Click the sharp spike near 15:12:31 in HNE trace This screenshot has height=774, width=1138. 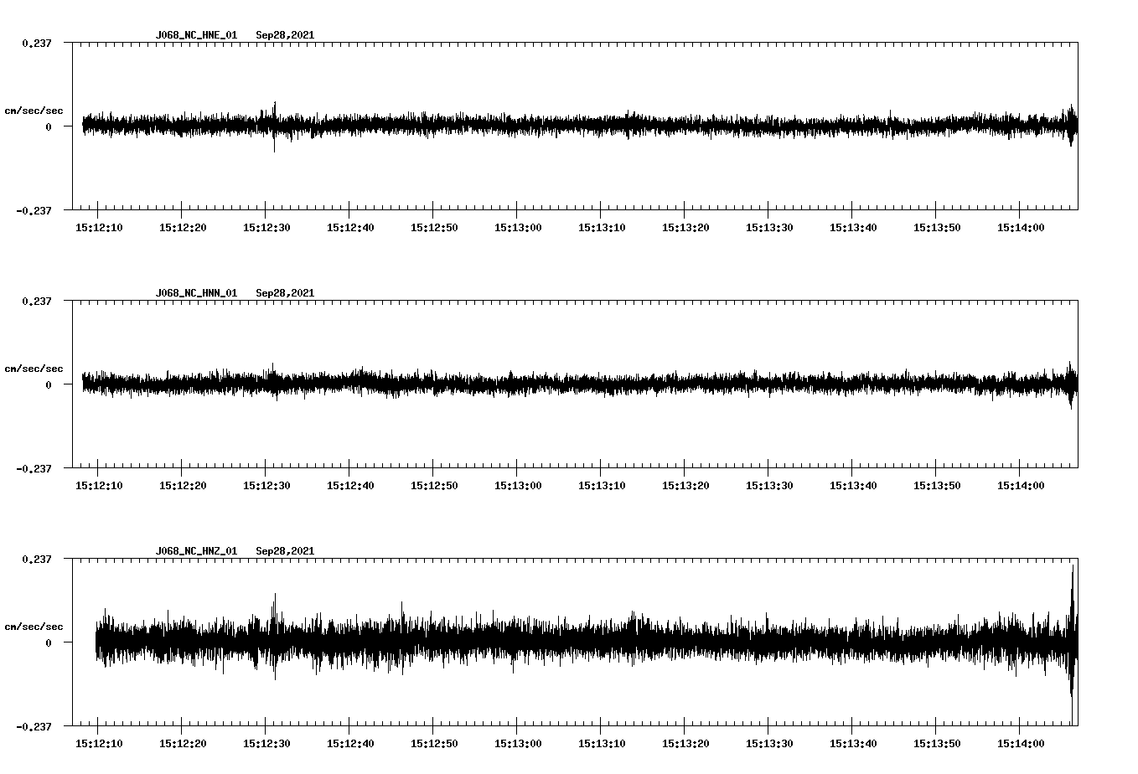click(x=274, y=126)
